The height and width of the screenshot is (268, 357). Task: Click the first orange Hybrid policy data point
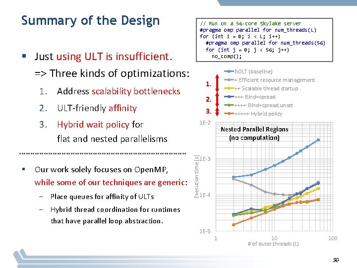tap(234, 225)
